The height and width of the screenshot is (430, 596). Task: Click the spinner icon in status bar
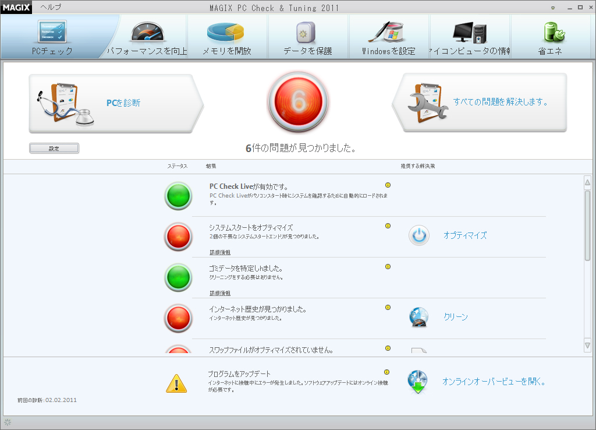tap(8, 422)
